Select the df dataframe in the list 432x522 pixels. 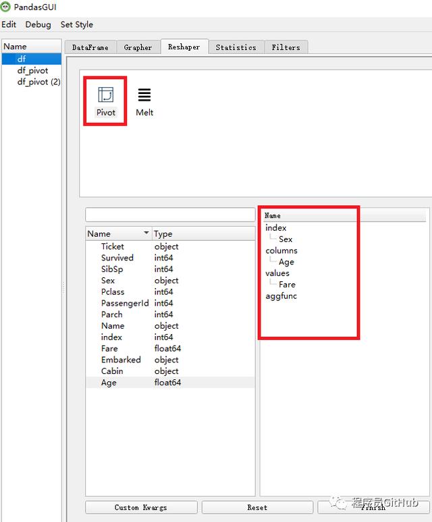32,59
